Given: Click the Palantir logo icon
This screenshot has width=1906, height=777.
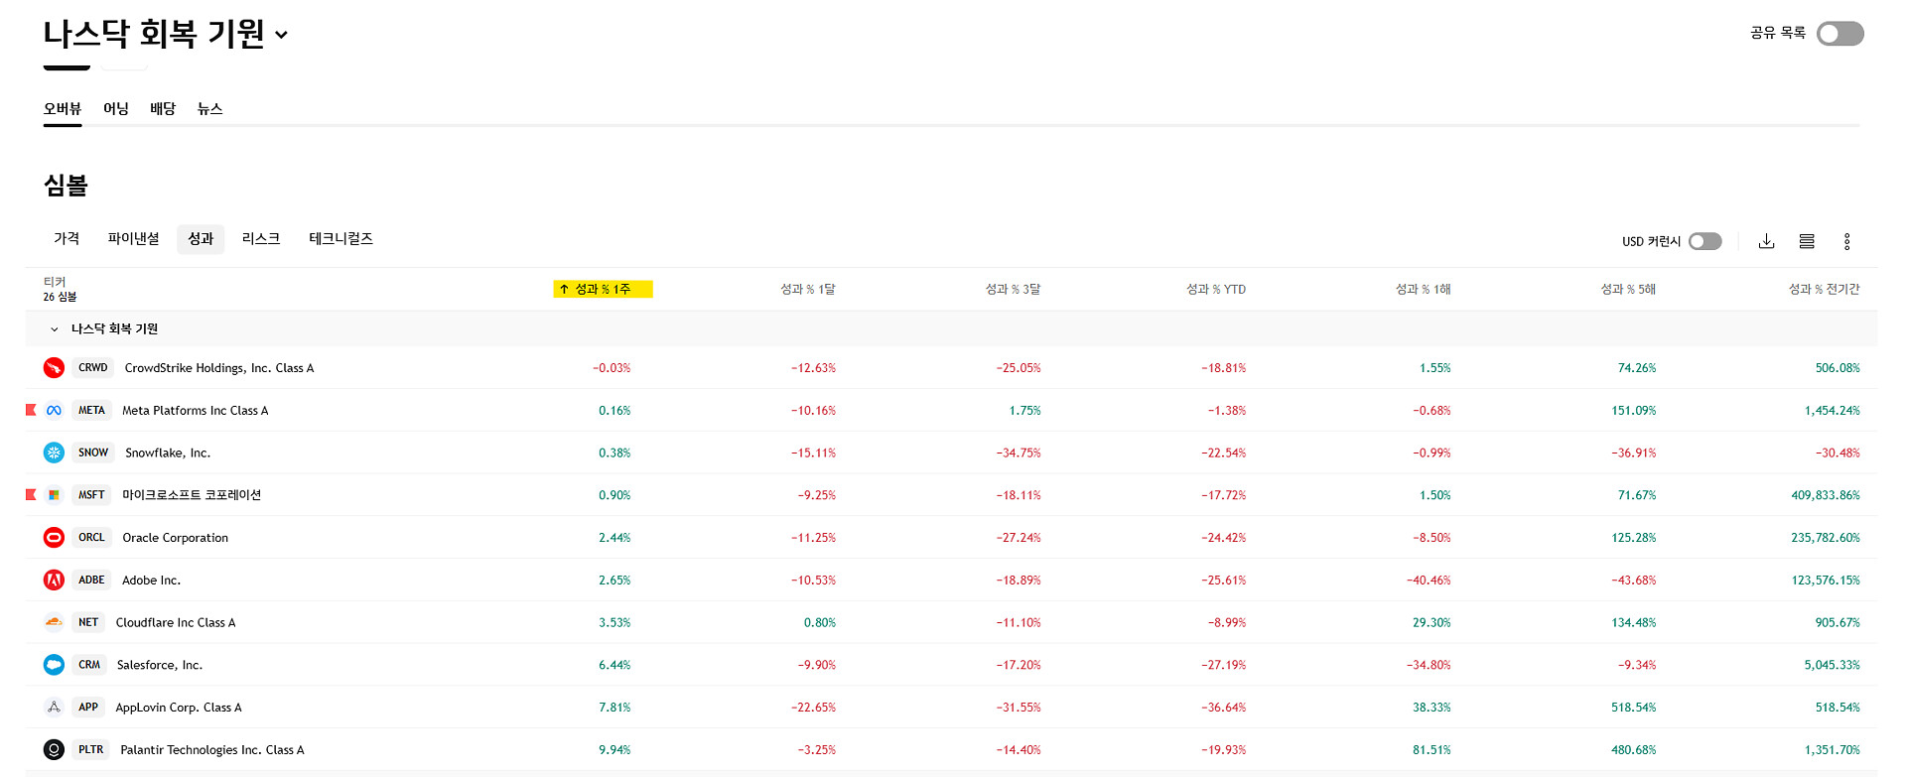Looking at the screenshot, I should (54, 750).
